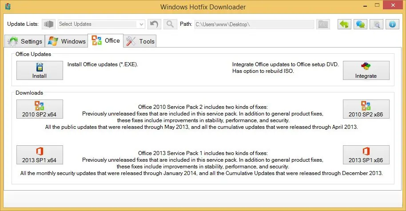The height and width of the screenshot is (211, 406).
Task: Download Office 2013 SP1 x86
Action: pyautogui.click(x=366, y=155)
